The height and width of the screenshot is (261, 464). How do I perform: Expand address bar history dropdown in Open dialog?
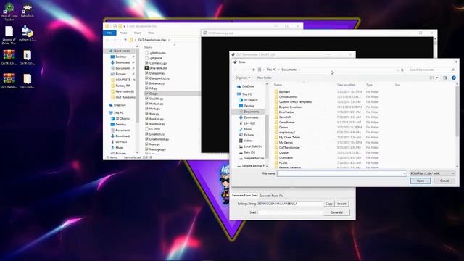(397, 70)
